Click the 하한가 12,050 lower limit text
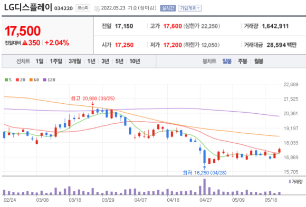 click(x=202, y=45)
